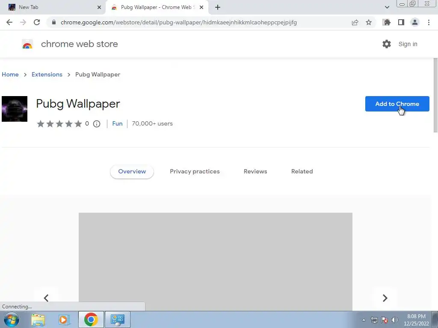
Task: Click the volume speaker tray icon
Action: click(395, 320)
